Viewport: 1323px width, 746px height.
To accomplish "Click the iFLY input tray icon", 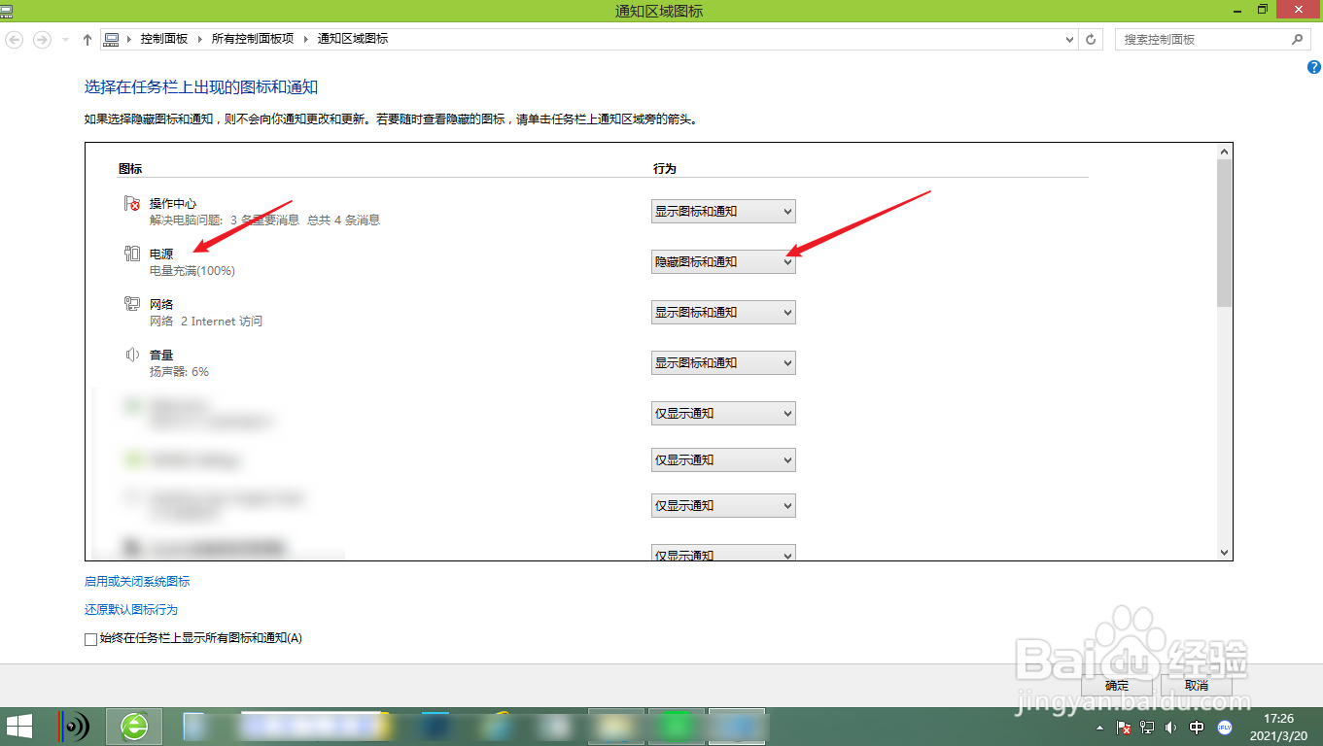I will [1225, 727].
